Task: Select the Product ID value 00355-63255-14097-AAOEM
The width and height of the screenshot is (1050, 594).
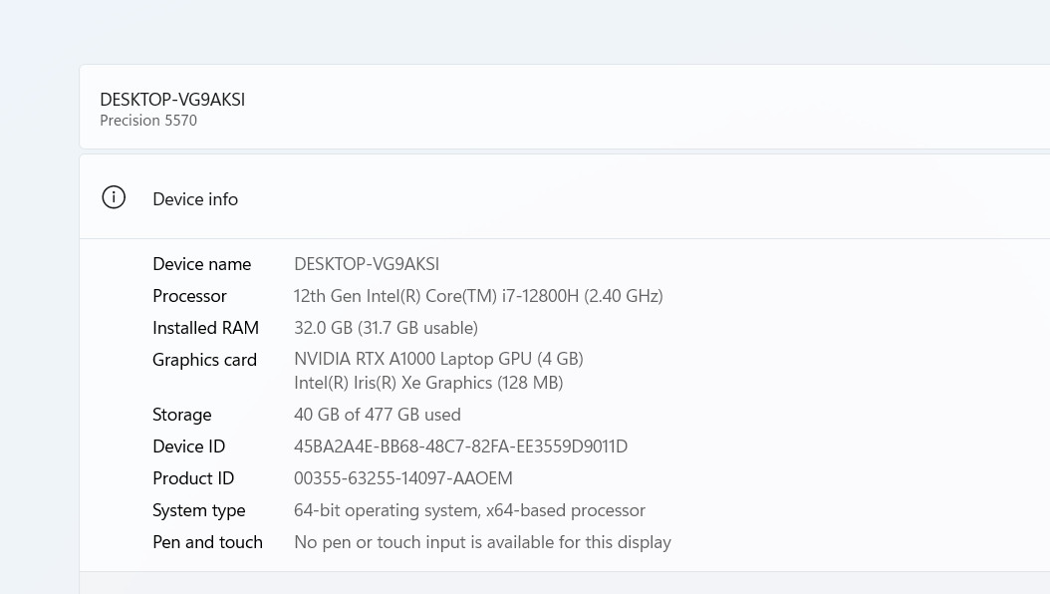Action: (403, 478)
